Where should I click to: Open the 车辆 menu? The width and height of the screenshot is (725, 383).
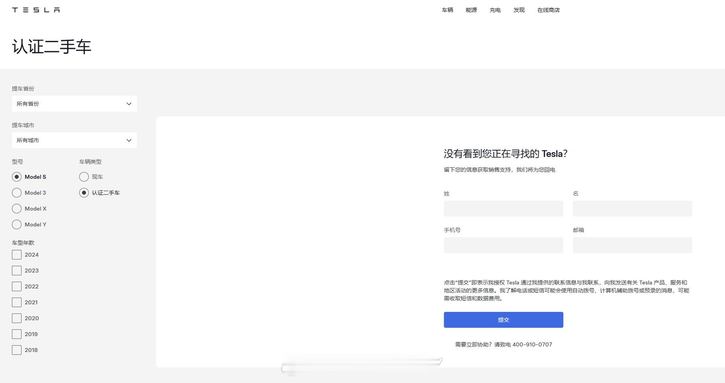point(448,10)
